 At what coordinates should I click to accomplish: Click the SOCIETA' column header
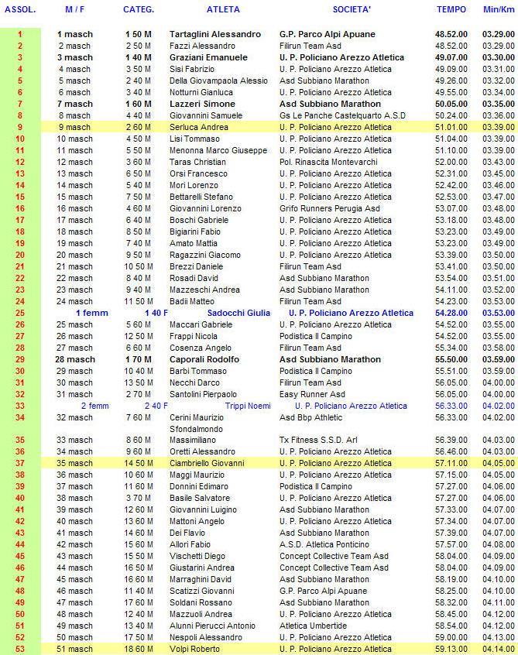pyautogui.click(x=352, y=10)
